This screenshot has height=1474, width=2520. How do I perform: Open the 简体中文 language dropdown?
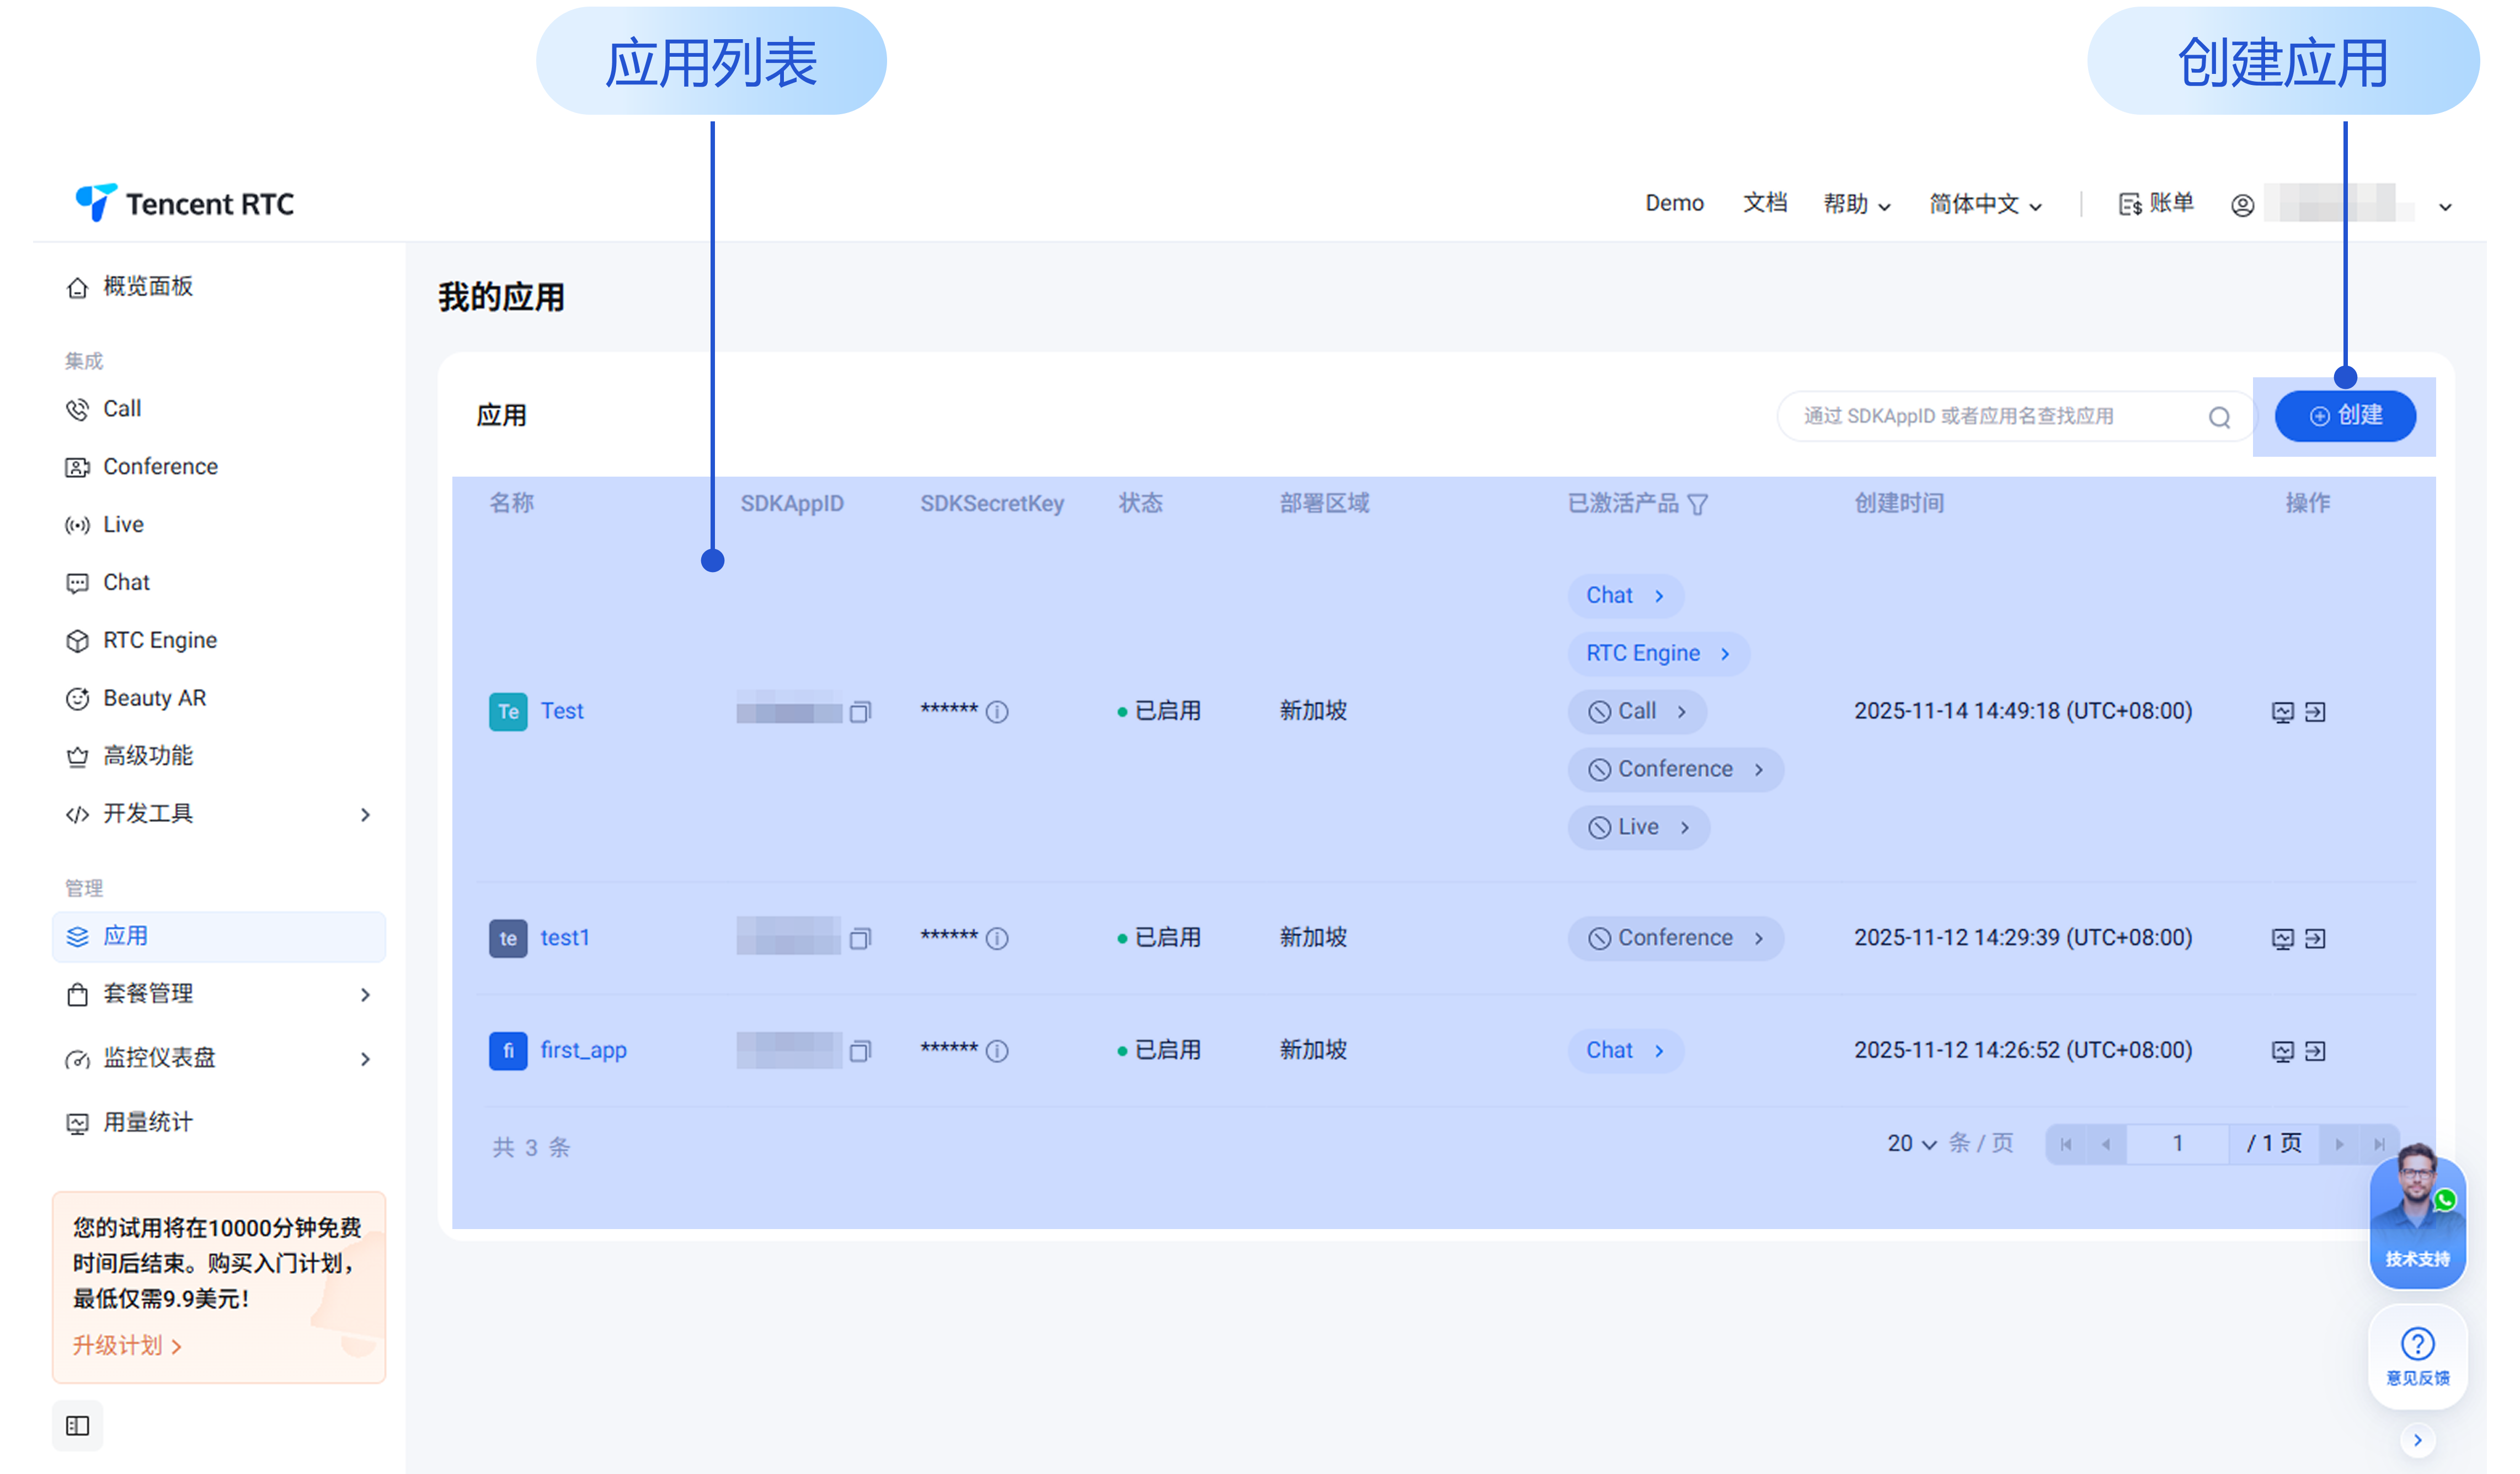(x=1984, y=204)
